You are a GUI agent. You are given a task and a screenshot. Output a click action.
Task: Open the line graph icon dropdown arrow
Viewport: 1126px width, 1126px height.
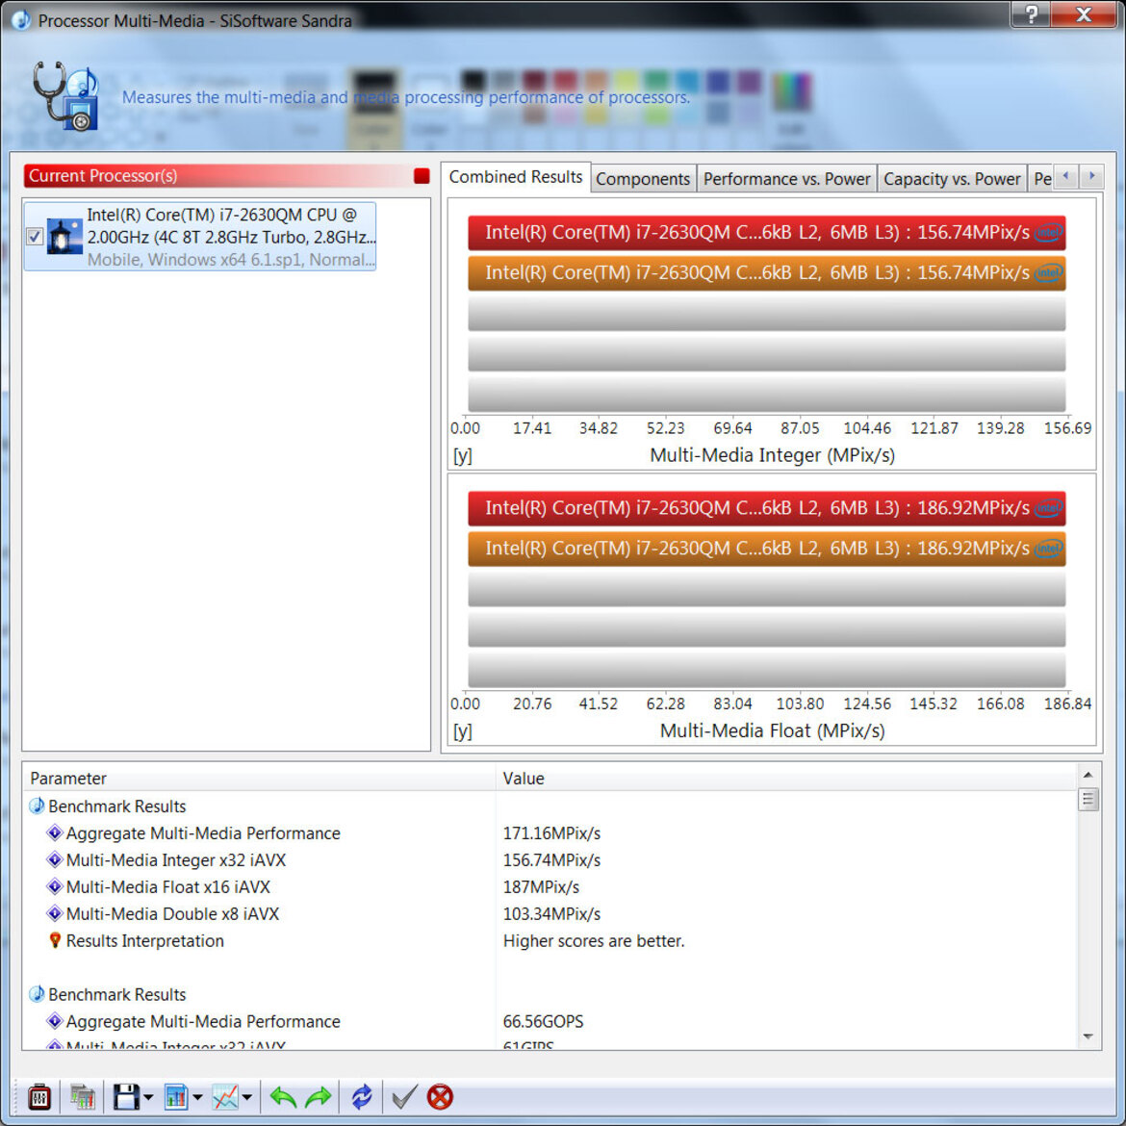point(247,1096)
